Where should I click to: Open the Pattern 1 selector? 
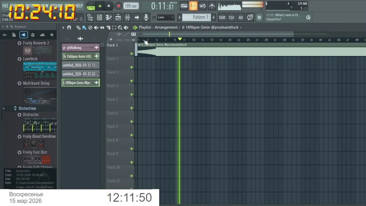196,17
